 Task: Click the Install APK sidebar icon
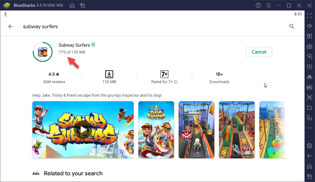coord(309,87)
